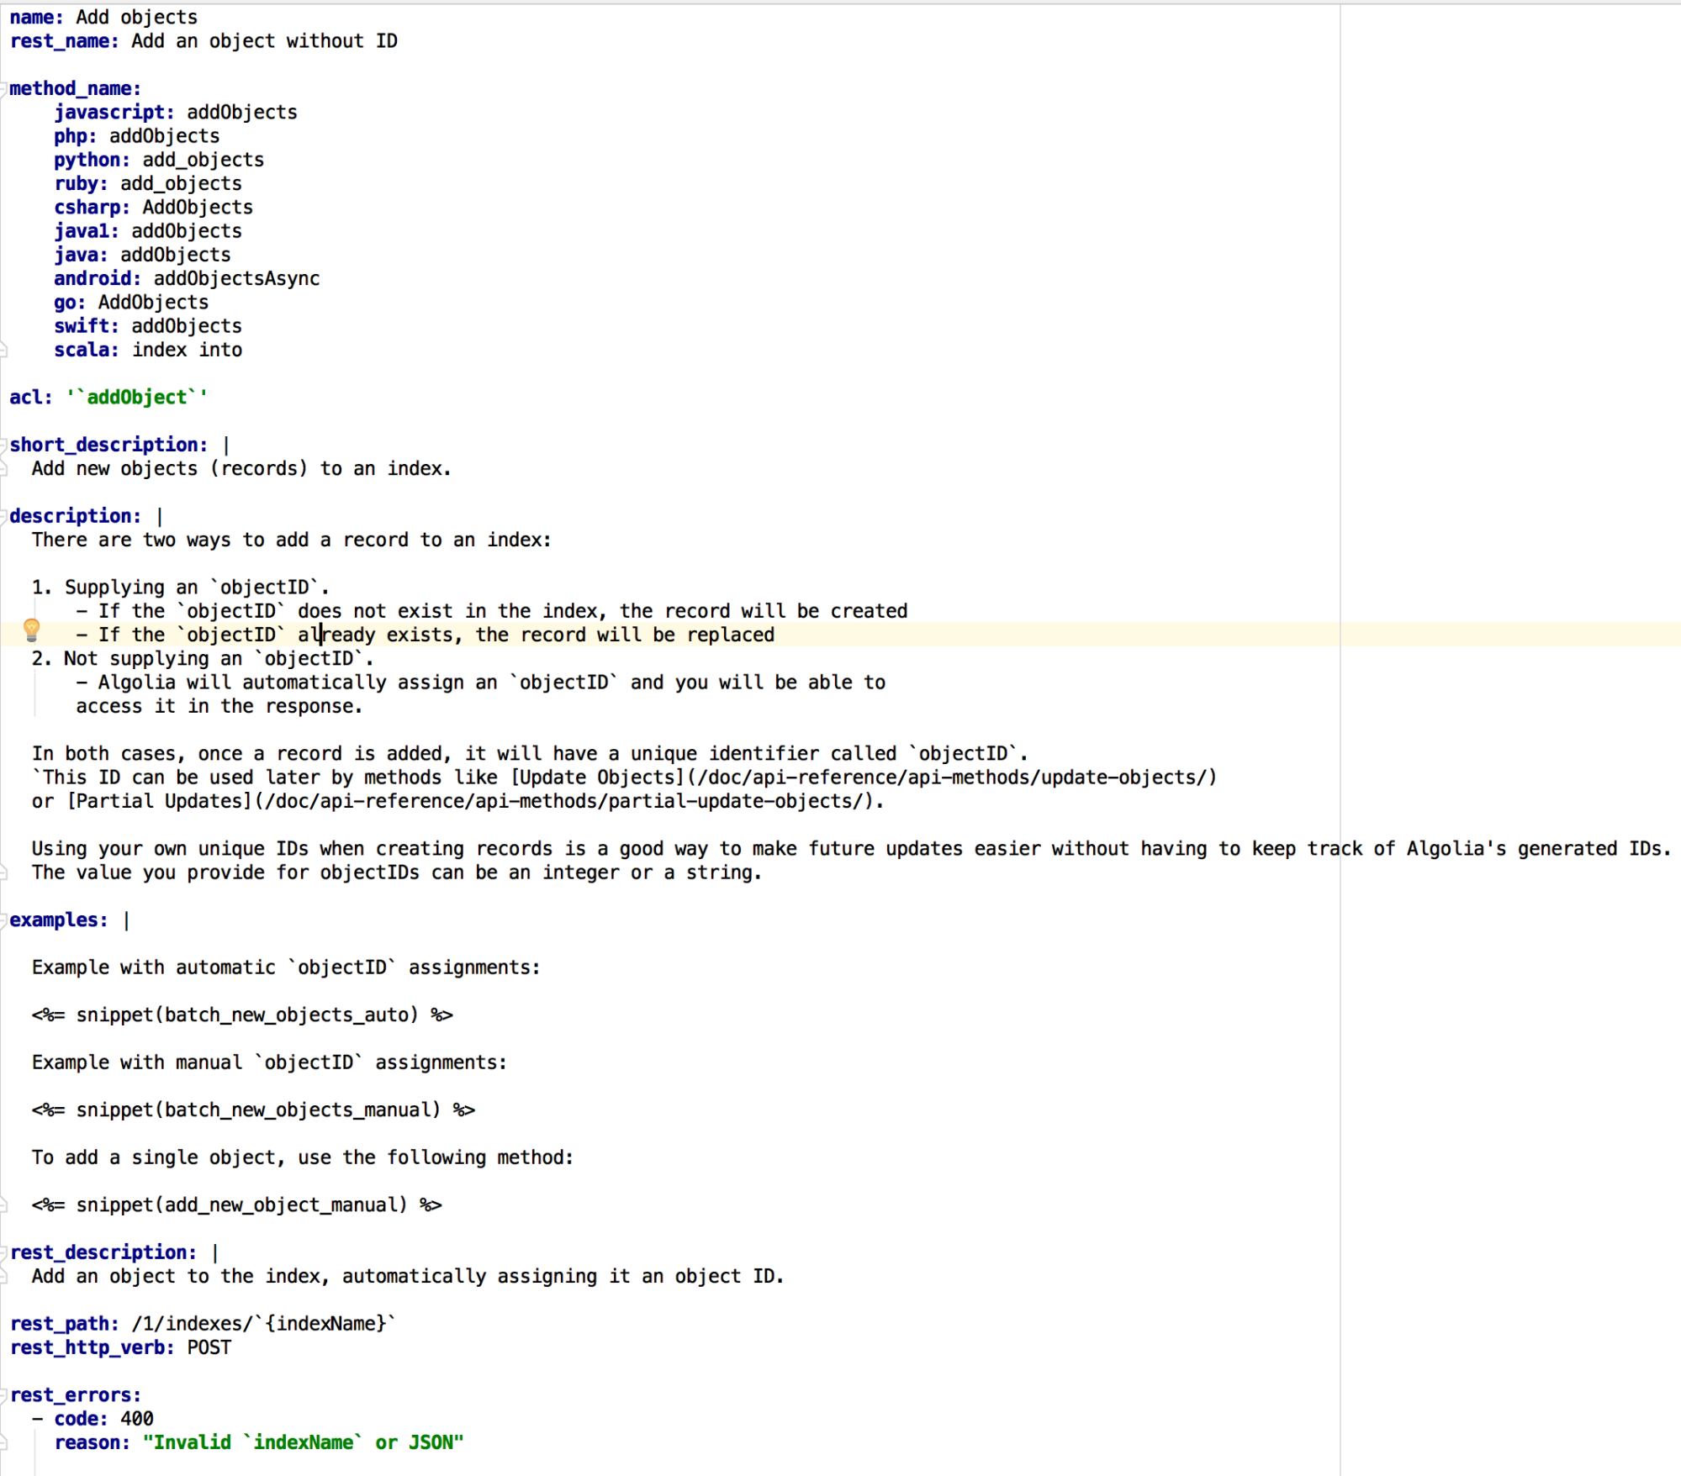Click the 'android:' key
Viewport: 1681px width, 1476px height.
pos(98,278)
